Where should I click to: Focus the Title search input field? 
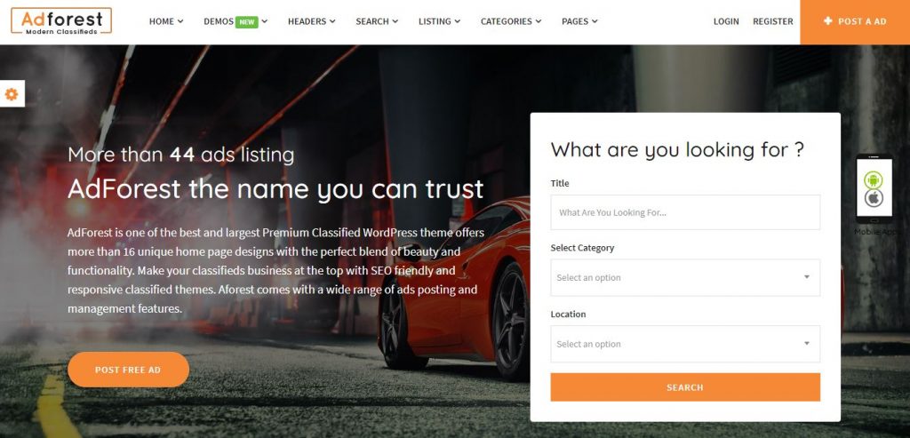pyautogui.click(x=685, y=212)
